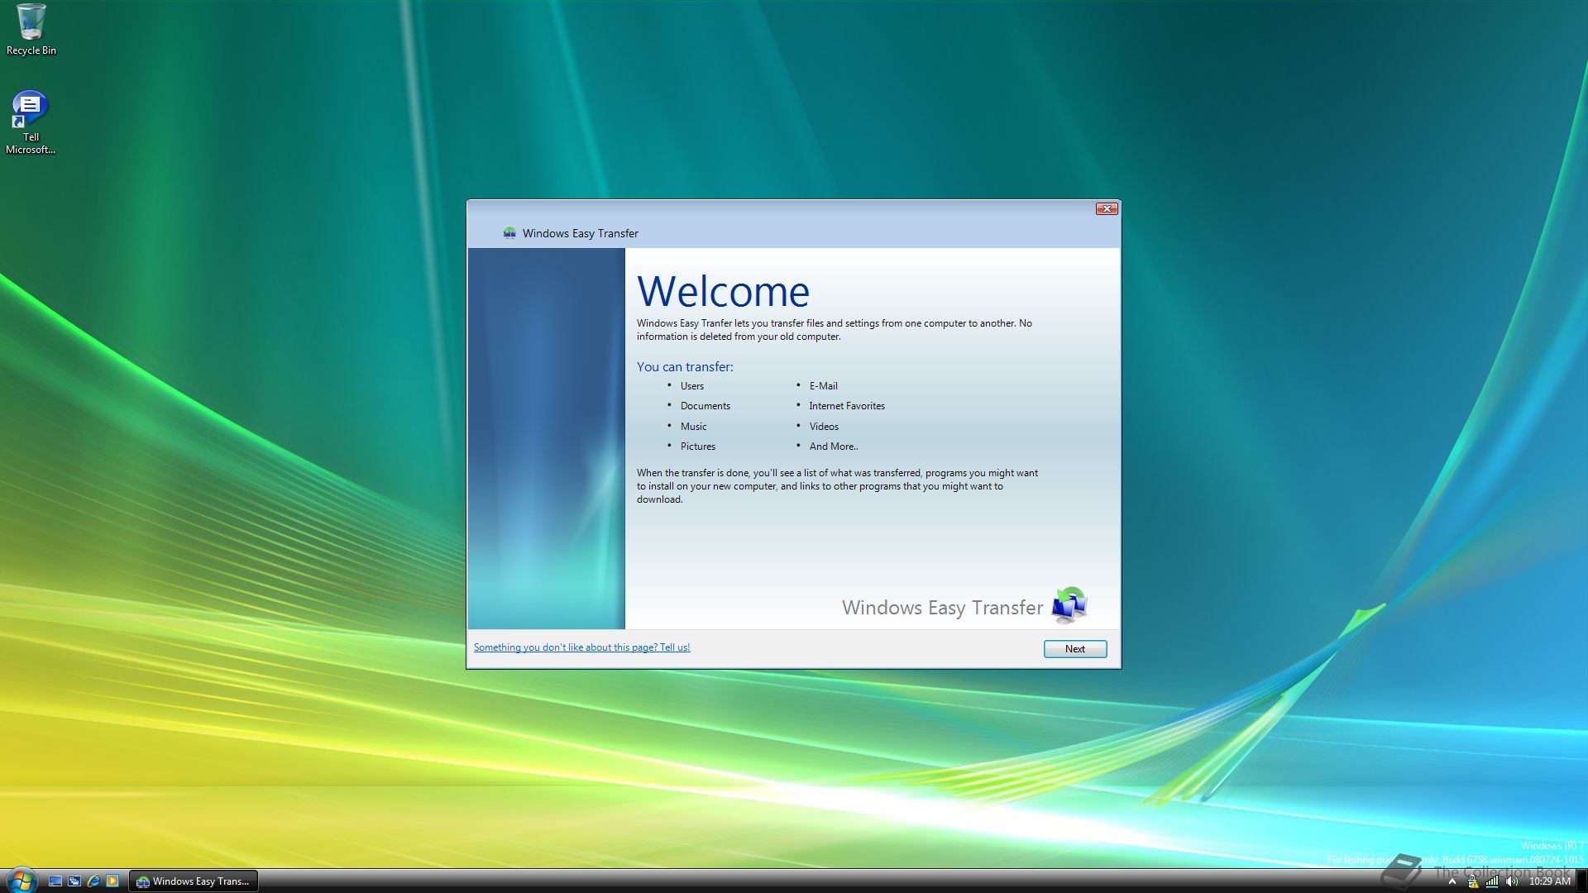Click the 'And More..' bullet item

pos(834,446)
